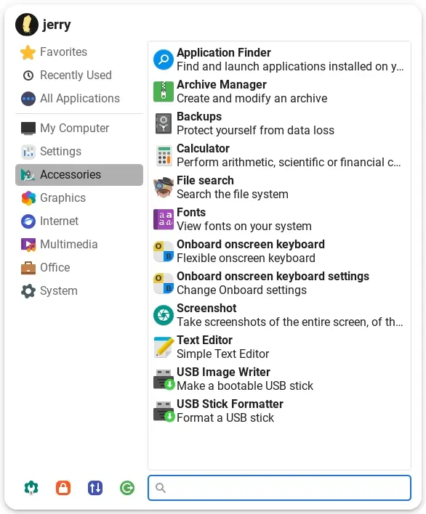
Task: Click the jerry user profile avatar
Action: (x=27, y=25)
